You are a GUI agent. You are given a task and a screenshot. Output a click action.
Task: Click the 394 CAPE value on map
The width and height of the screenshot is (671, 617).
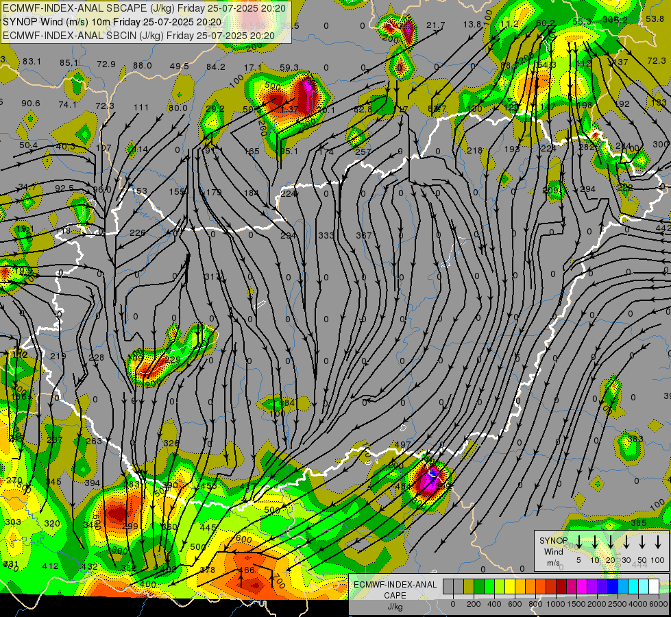(92, 483)
